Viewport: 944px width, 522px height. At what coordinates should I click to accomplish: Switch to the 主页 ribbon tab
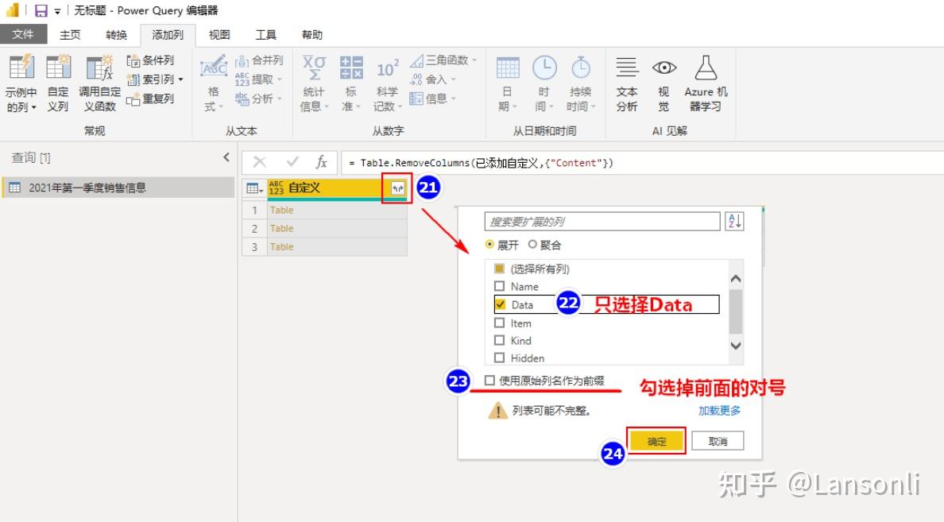pos(69,34)
